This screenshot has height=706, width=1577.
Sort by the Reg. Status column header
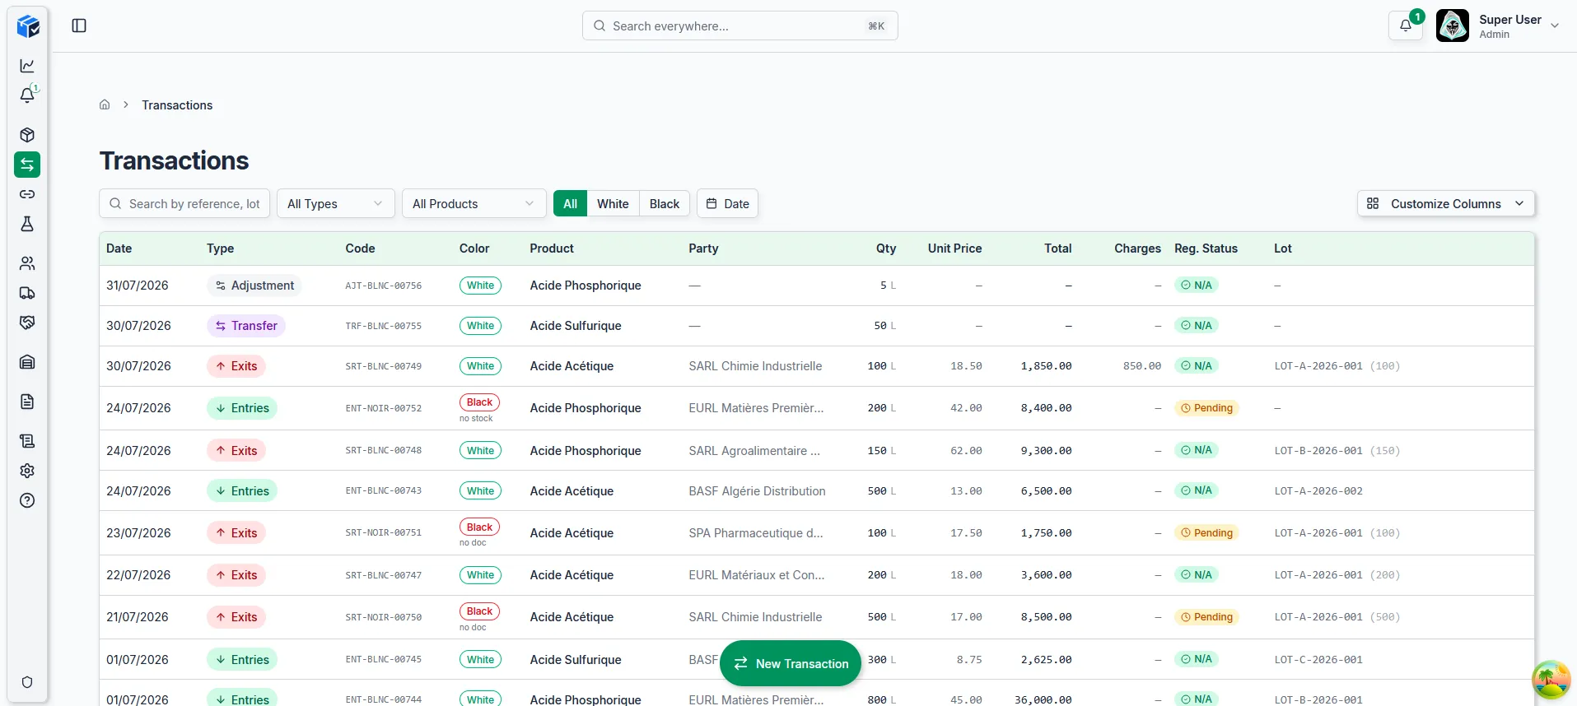(x=1206, y=248)
